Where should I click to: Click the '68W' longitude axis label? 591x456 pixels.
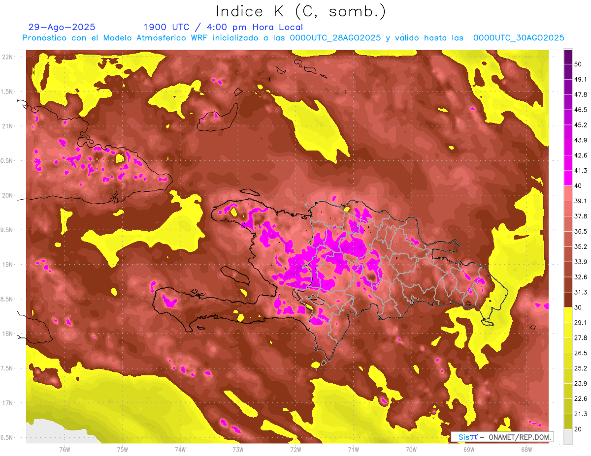tap(526, 449)
